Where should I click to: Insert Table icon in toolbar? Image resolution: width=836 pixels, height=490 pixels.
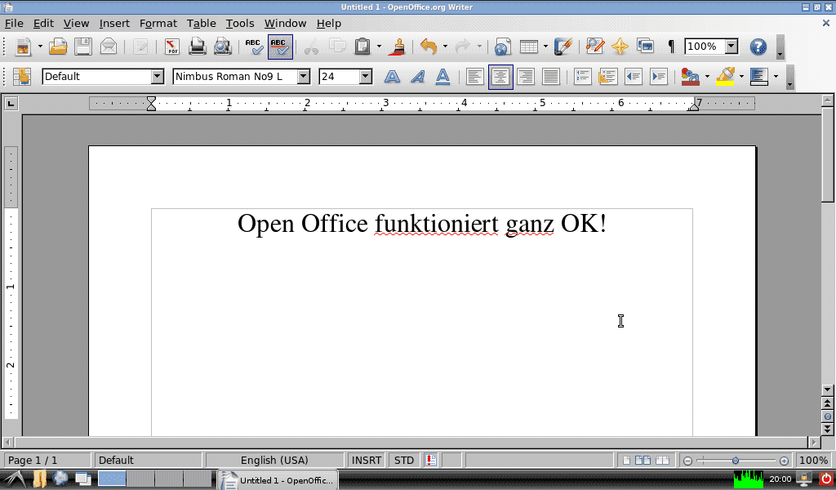[x=528, y=47]
